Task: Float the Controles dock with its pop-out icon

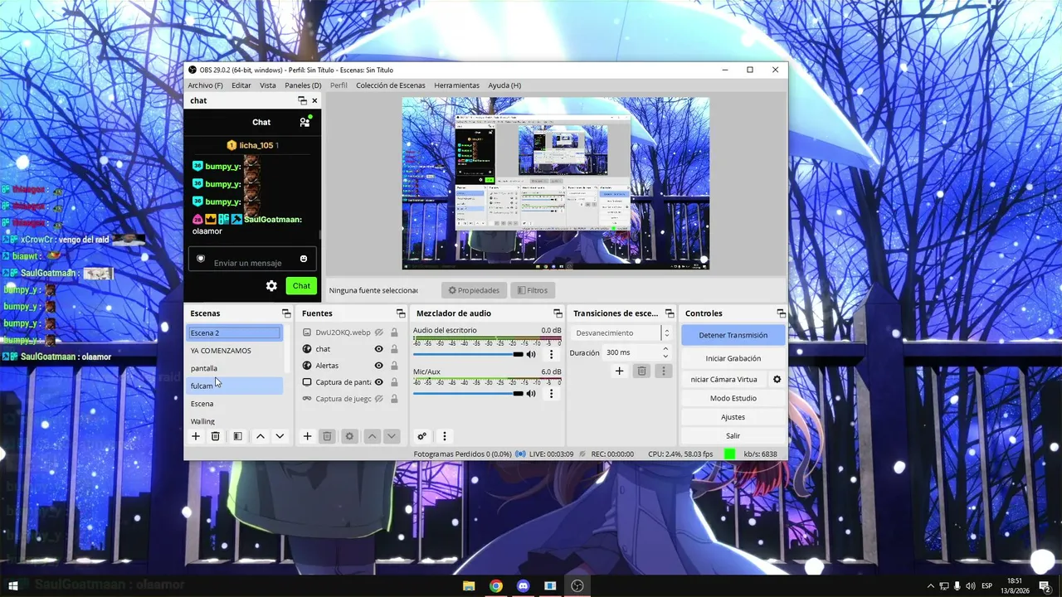Action: coord(781,313)
